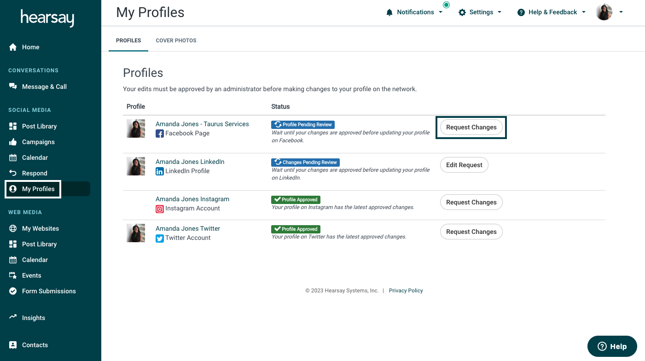Open the Campaigns section

(x=38, y=142)
